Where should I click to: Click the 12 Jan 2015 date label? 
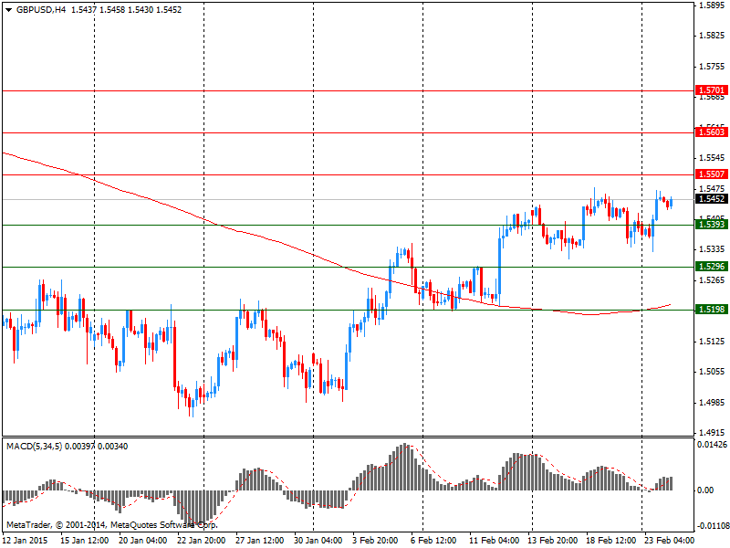click(x=26, y=541)
